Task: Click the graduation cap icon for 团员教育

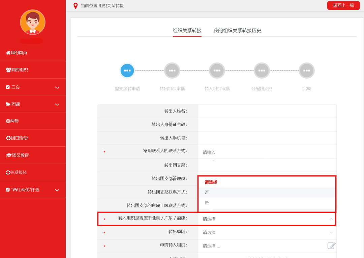Action: 9,155
